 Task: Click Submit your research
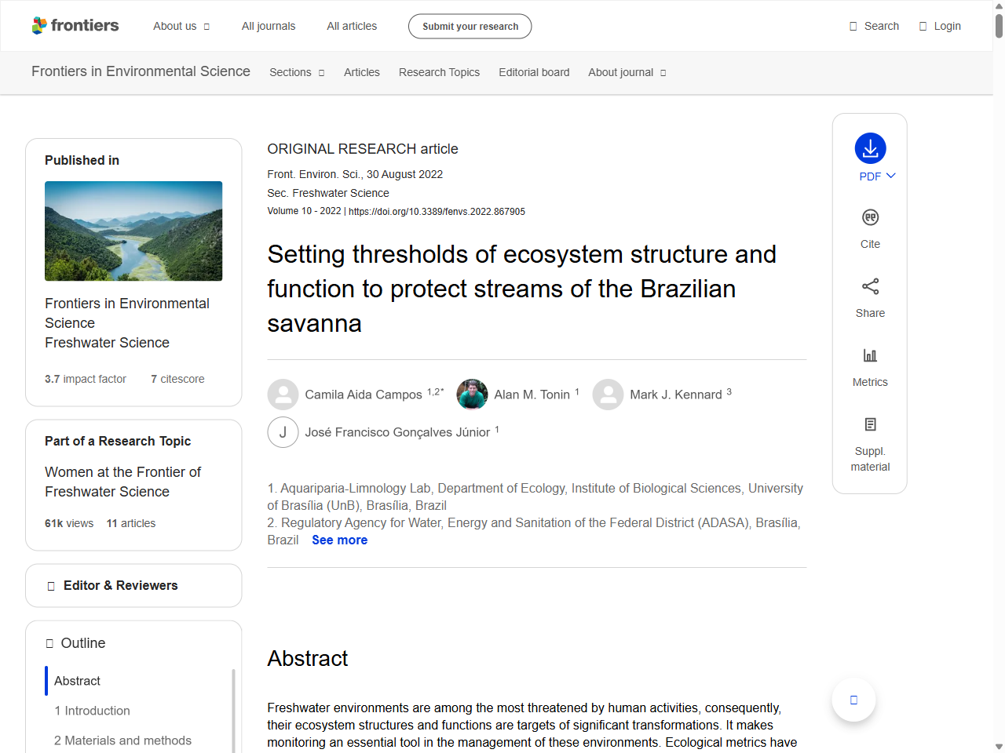point(470,26)
